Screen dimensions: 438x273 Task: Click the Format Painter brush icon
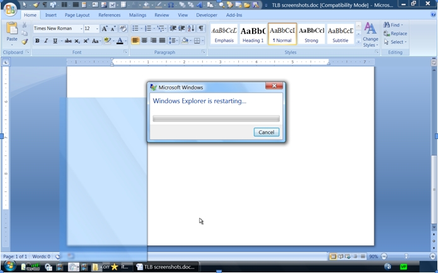click(25, 42)
